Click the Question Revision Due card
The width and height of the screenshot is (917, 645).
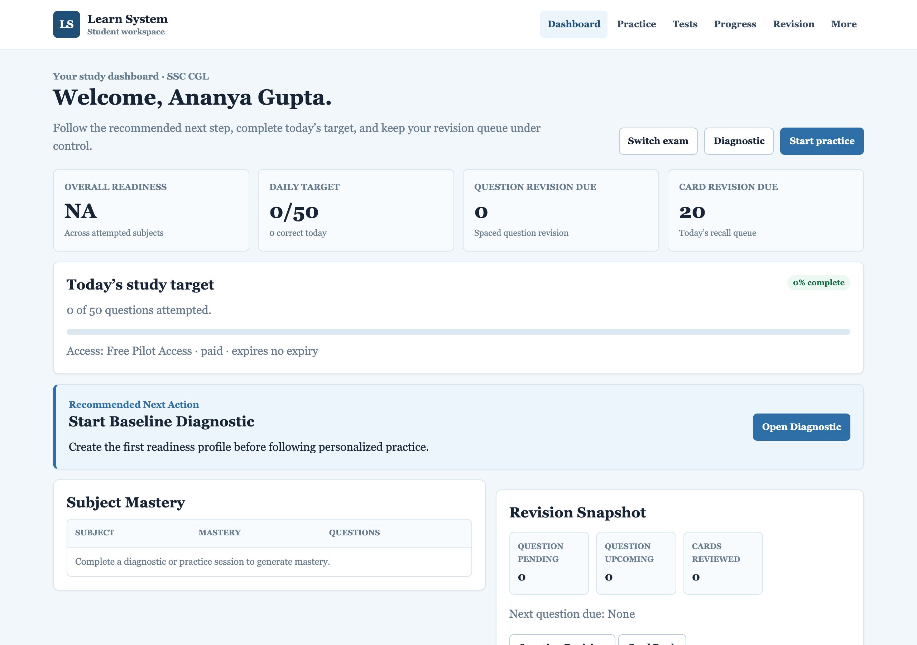coord(560,210)
